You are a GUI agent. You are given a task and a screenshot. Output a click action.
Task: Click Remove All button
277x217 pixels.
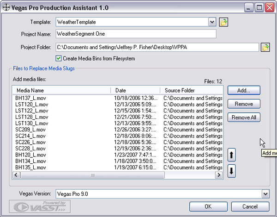click(x=244, y=118)
